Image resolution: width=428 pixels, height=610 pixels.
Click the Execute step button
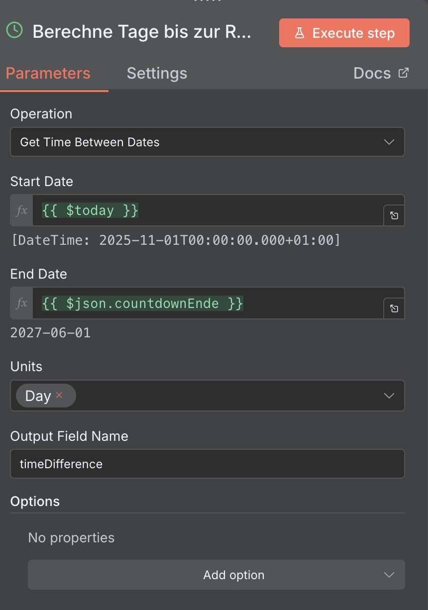tap(344, 33)
